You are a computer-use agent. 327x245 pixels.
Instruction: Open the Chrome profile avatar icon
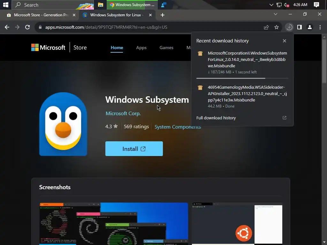coord(310,27)
